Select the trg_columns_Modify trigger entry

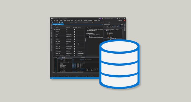pos(96,37)
